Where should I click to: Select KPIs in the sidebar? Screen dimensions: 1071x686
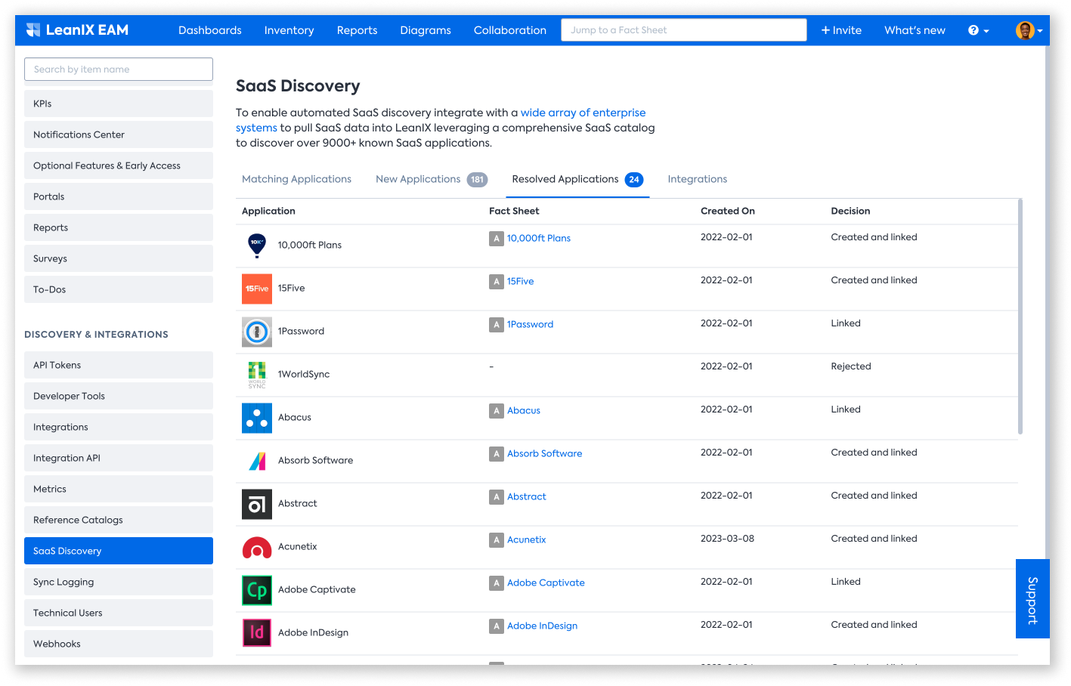pyautogui.click(x=119, y=104)
